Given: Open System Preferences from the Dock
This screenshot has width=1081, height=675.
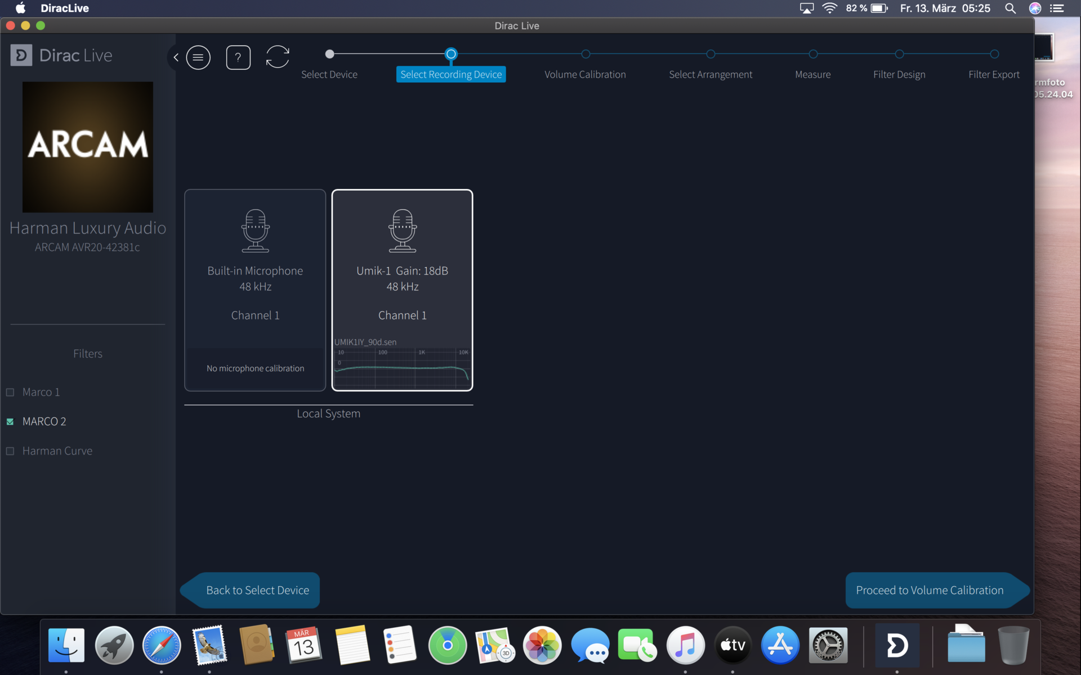Looking at the screenshot, I should (x=828, y=645).
